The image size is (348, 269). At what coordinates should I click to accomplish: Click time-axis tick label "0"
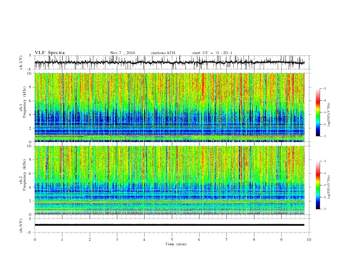[x=35, y=240]
